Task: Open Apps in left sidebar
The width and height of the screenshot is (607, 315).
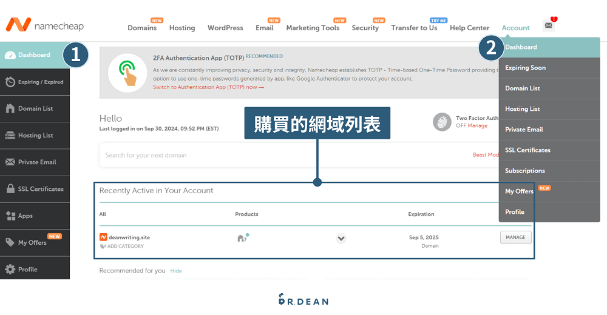Action: 35,216
